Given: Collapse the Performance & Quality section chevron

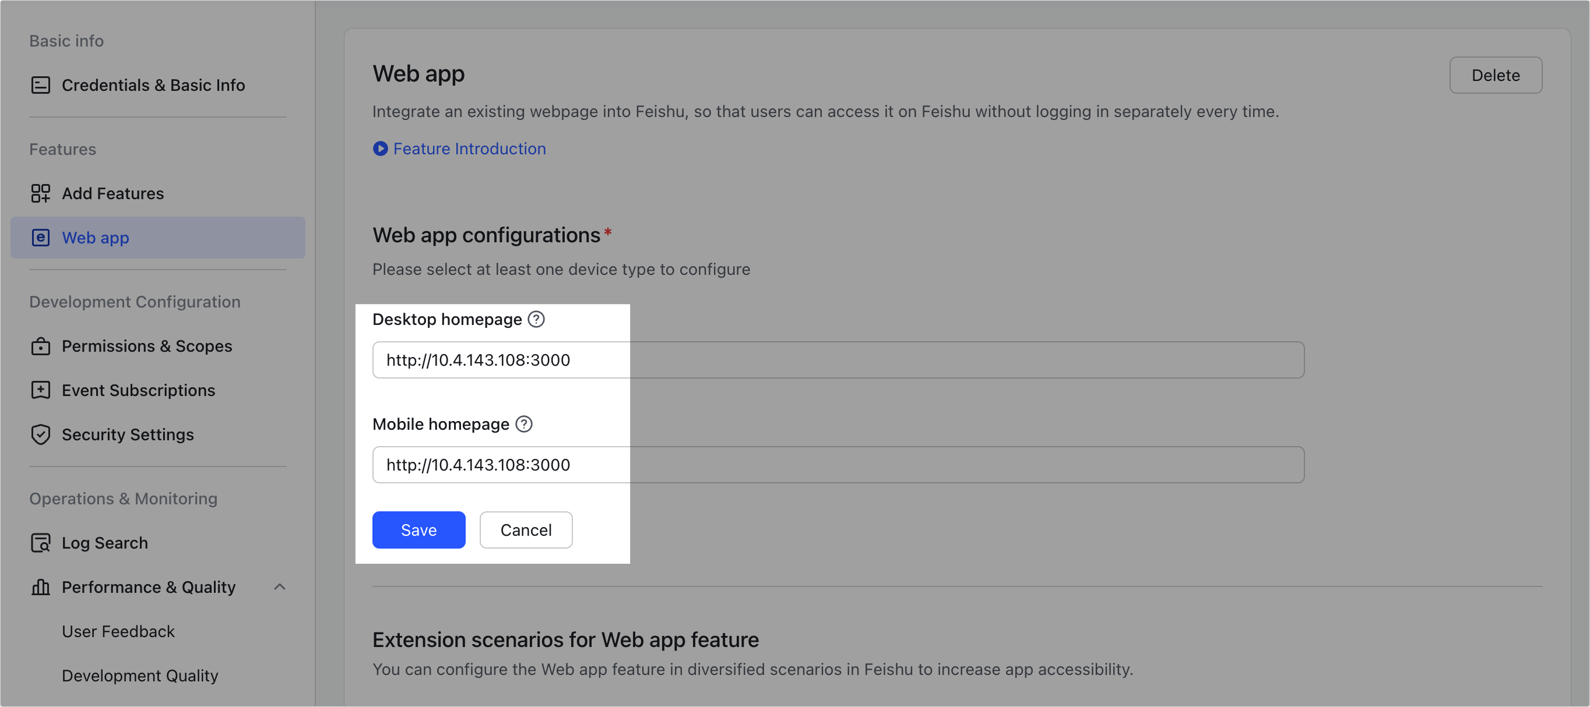Looking at the screenshot, I should pos(280,587).
